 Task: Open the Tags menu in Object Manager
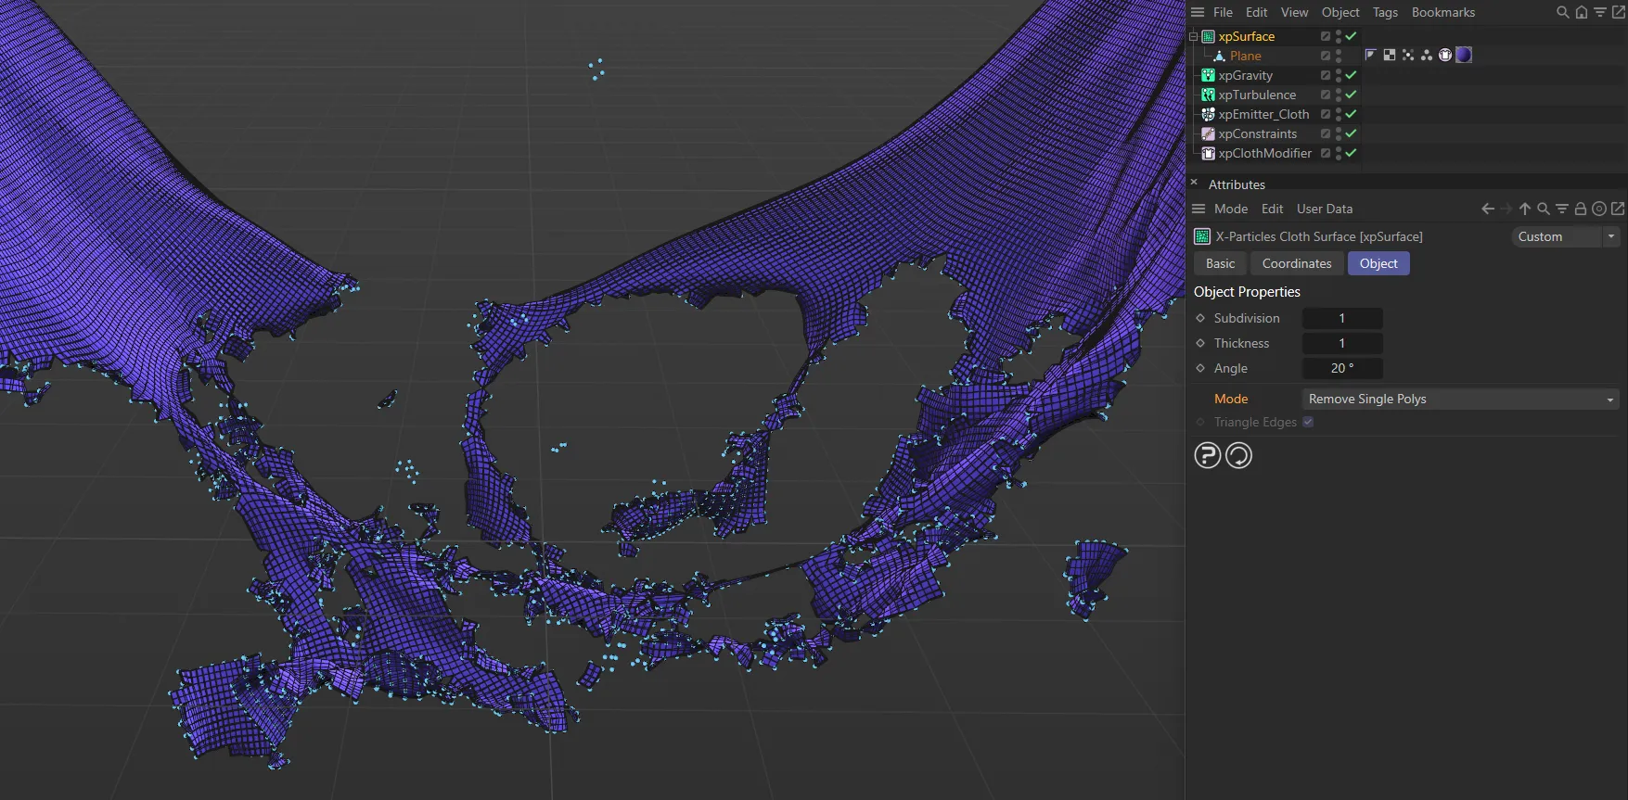1385,13
